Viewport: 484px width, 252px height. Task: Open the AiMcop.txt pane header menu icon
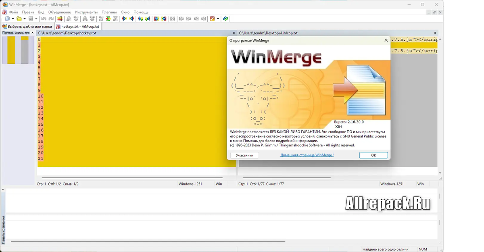coord(435,33)
